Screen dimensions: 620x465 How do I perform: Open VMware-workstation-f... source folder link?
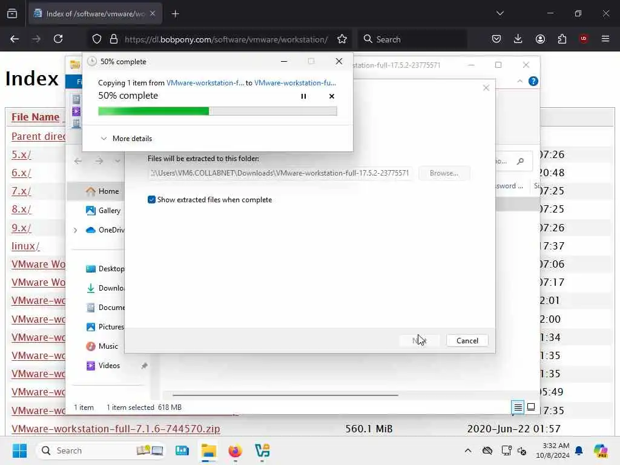tap(205, 82)
